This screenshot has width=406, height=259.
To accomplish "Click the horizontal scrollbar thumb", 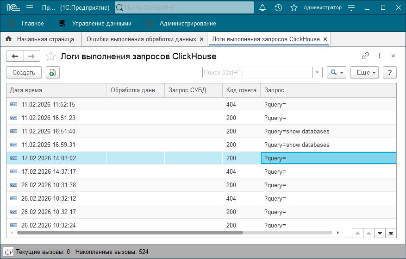I will click(130, 233).
